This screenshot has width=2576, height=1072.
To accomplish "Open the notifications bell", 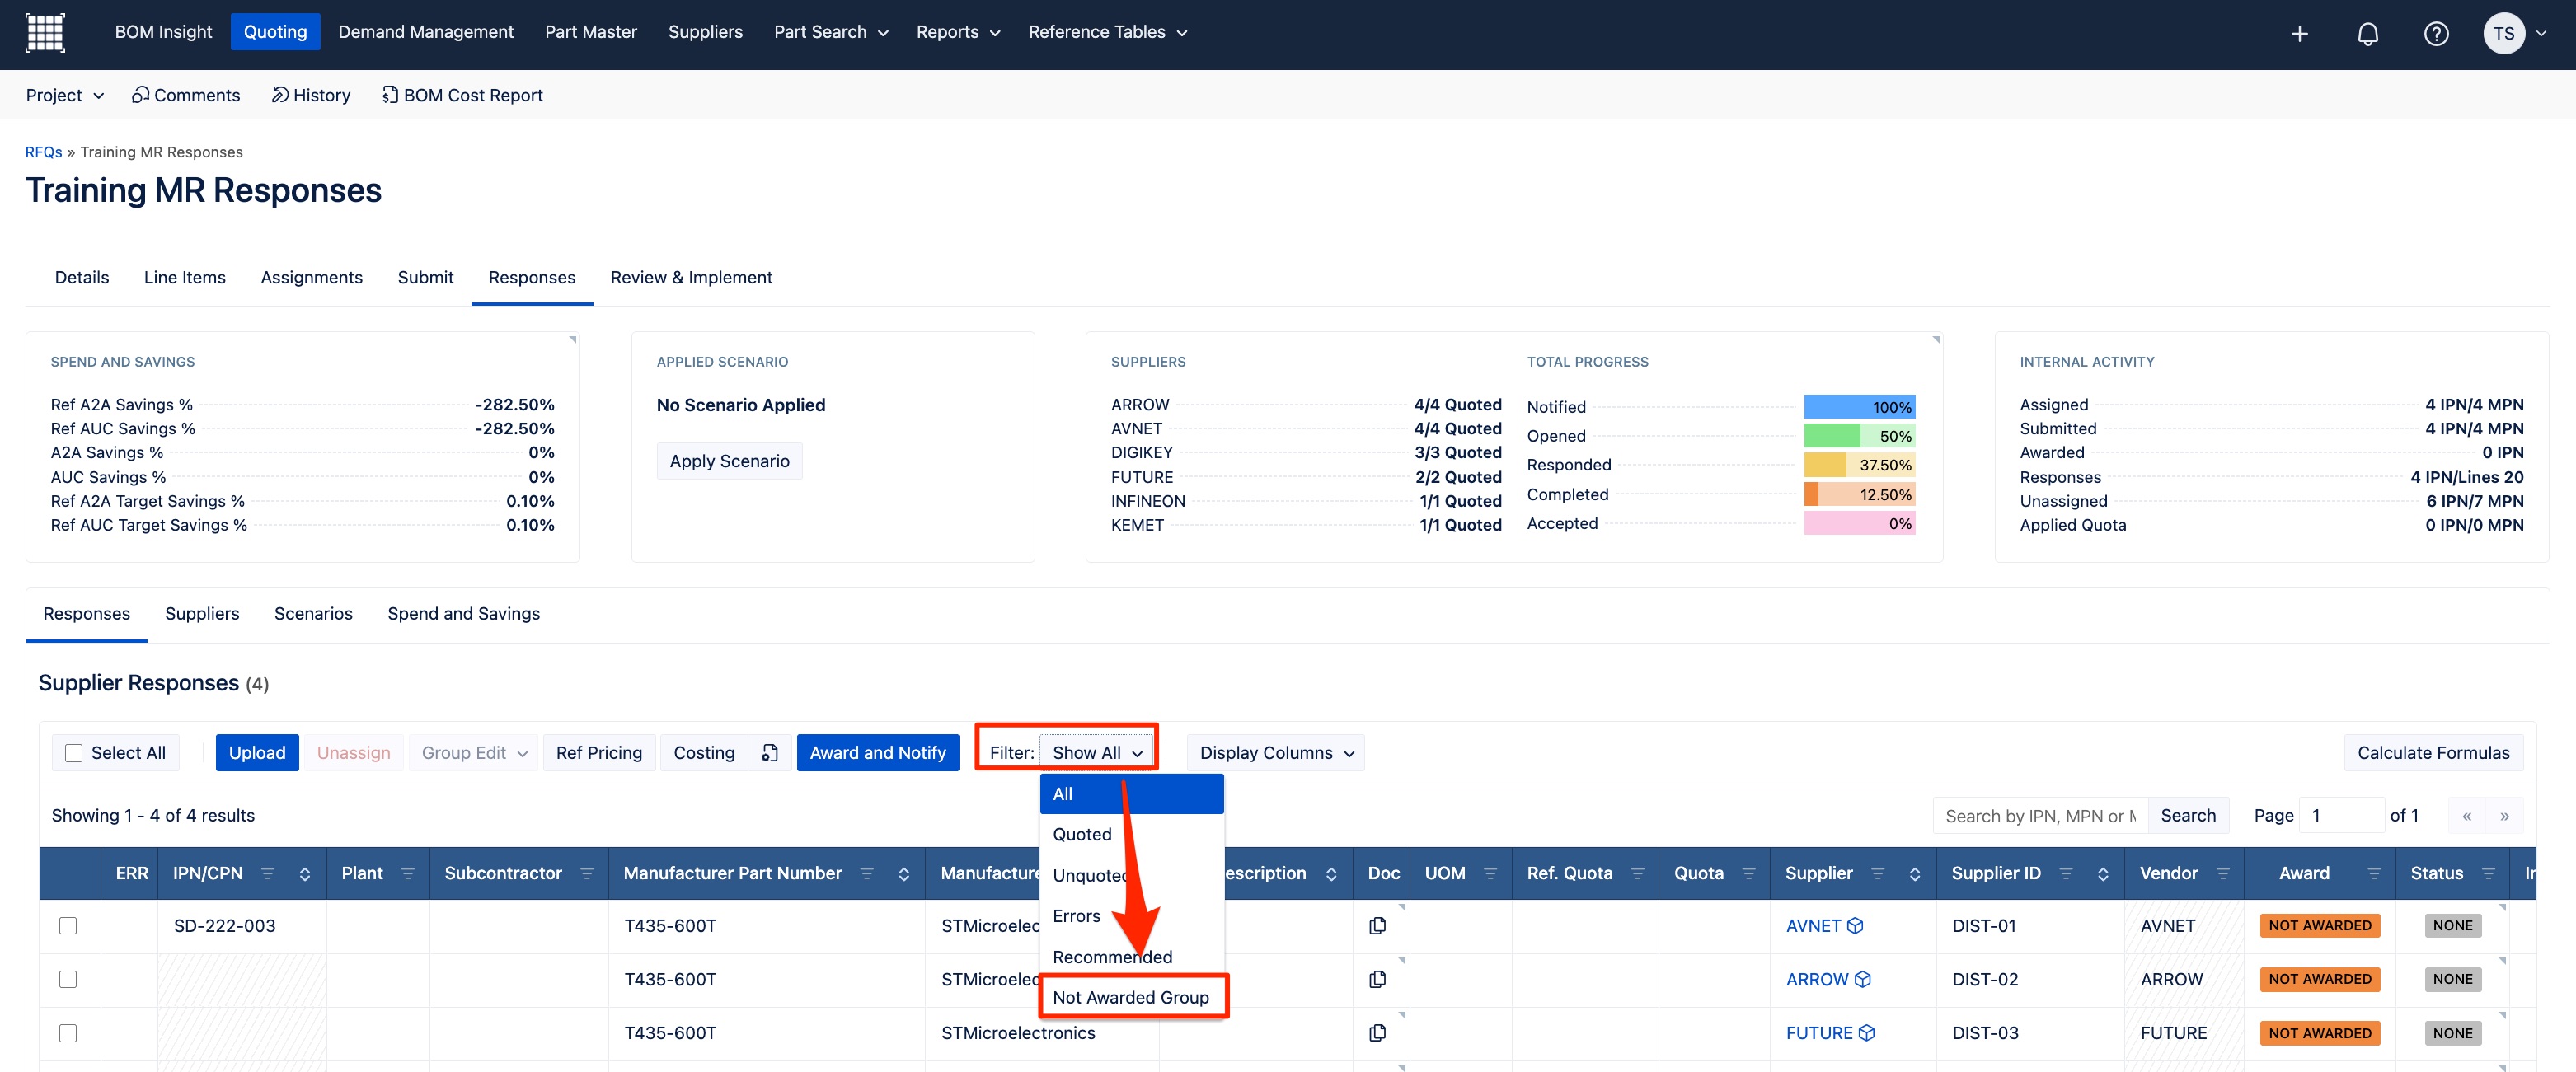I will coord(2367,34).
